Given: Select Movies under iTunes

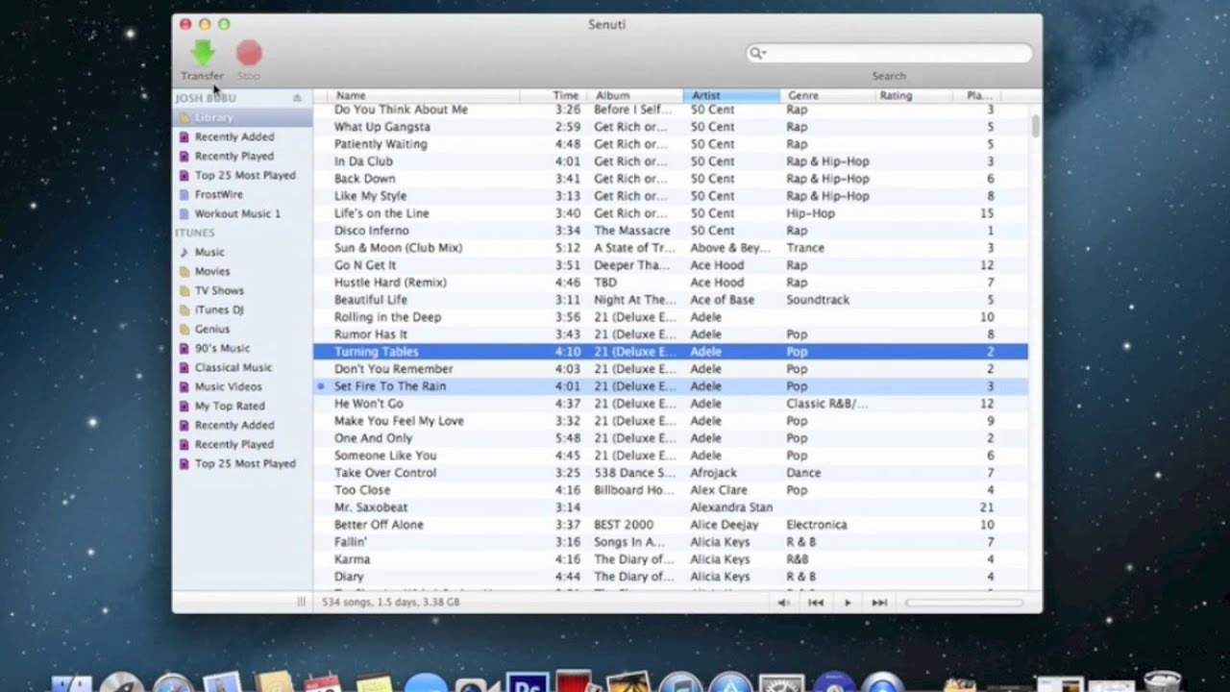Looking at the screenshot, I should click(212, 271).
